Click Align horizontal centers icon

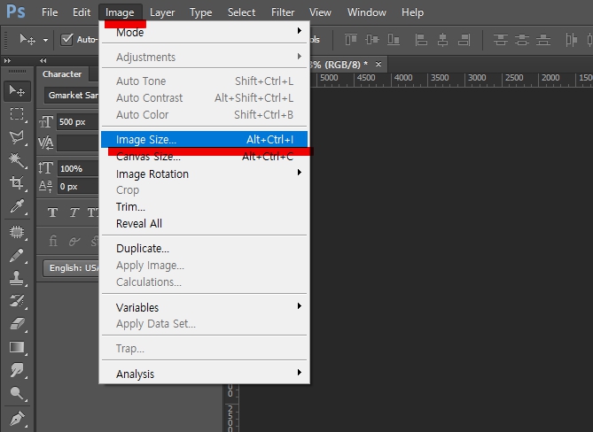pos(442,39)
